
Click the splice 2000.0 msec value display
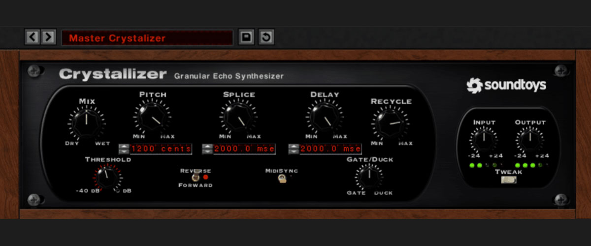(244, 149)
